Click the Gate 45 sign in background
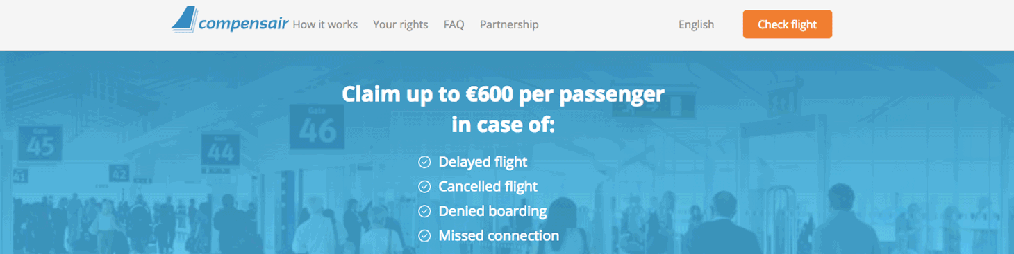The height and width of the screenshot is (254, 1014). tap(41, 143)
